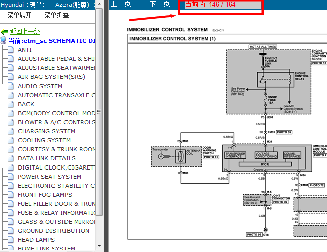Viewport: 327px width, 252px height.
Task: Open ELECTRONIC STABILITY entry
Action: [x=56, y=186]
